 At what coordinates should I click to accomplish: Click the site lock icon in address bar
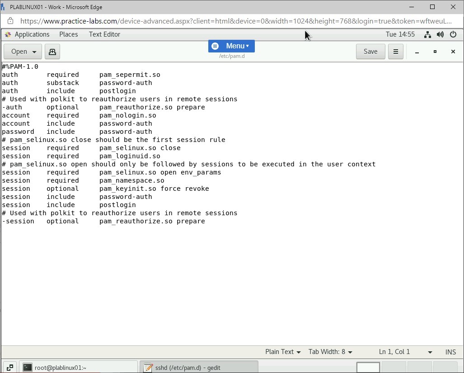(10, 21)
